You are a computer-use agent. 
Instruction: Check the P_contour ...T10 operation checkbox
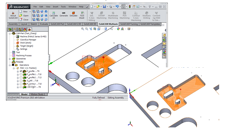(21, 84)
